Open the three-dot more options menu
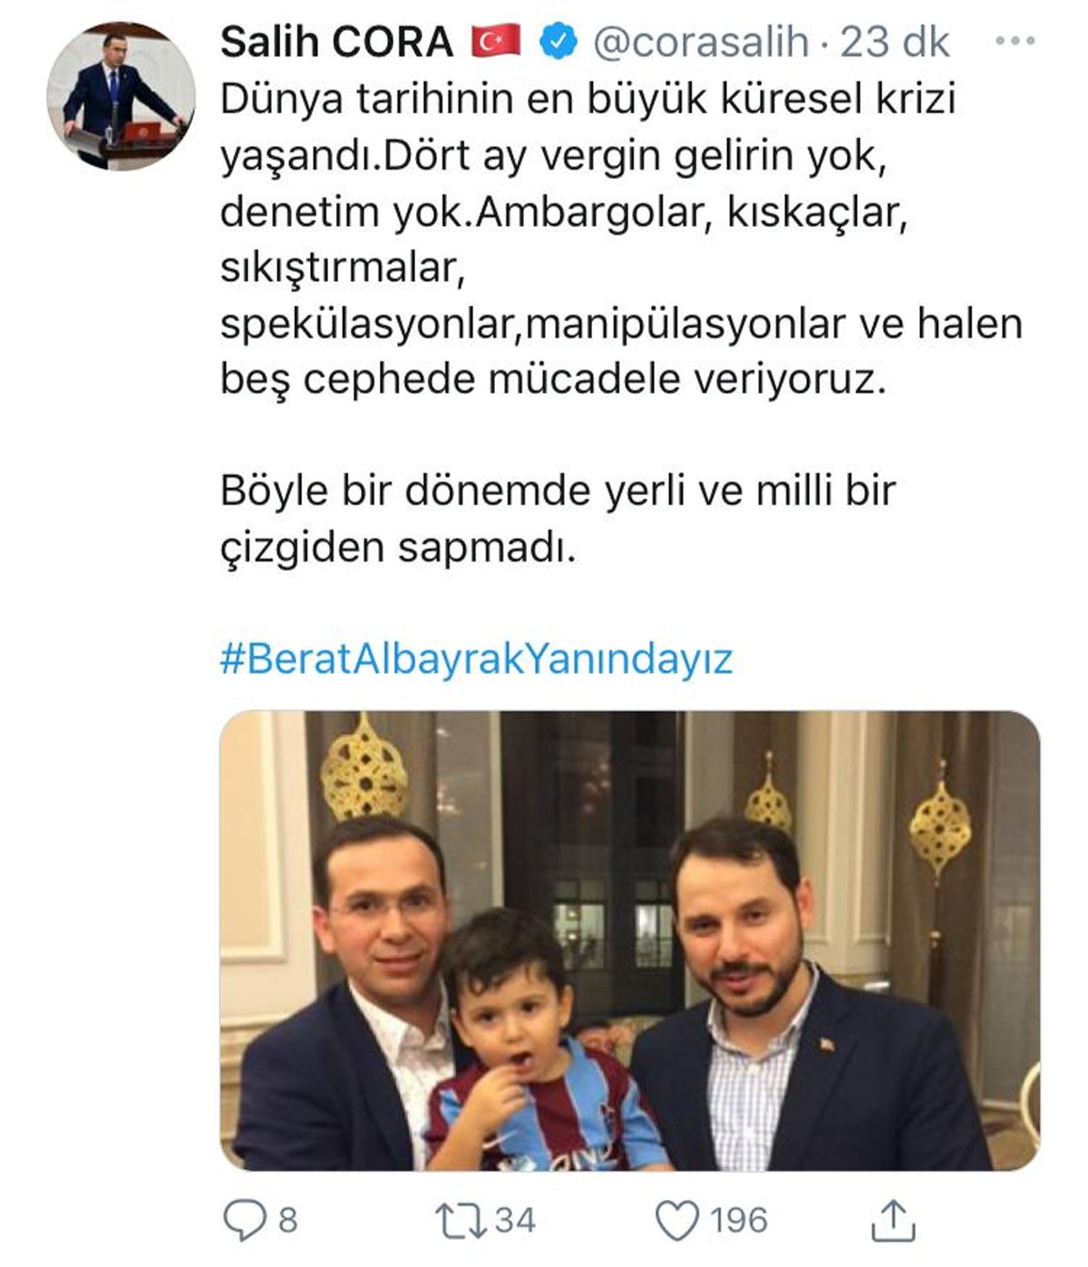Viewport: 1088px width, 1267px height. 1015,42
